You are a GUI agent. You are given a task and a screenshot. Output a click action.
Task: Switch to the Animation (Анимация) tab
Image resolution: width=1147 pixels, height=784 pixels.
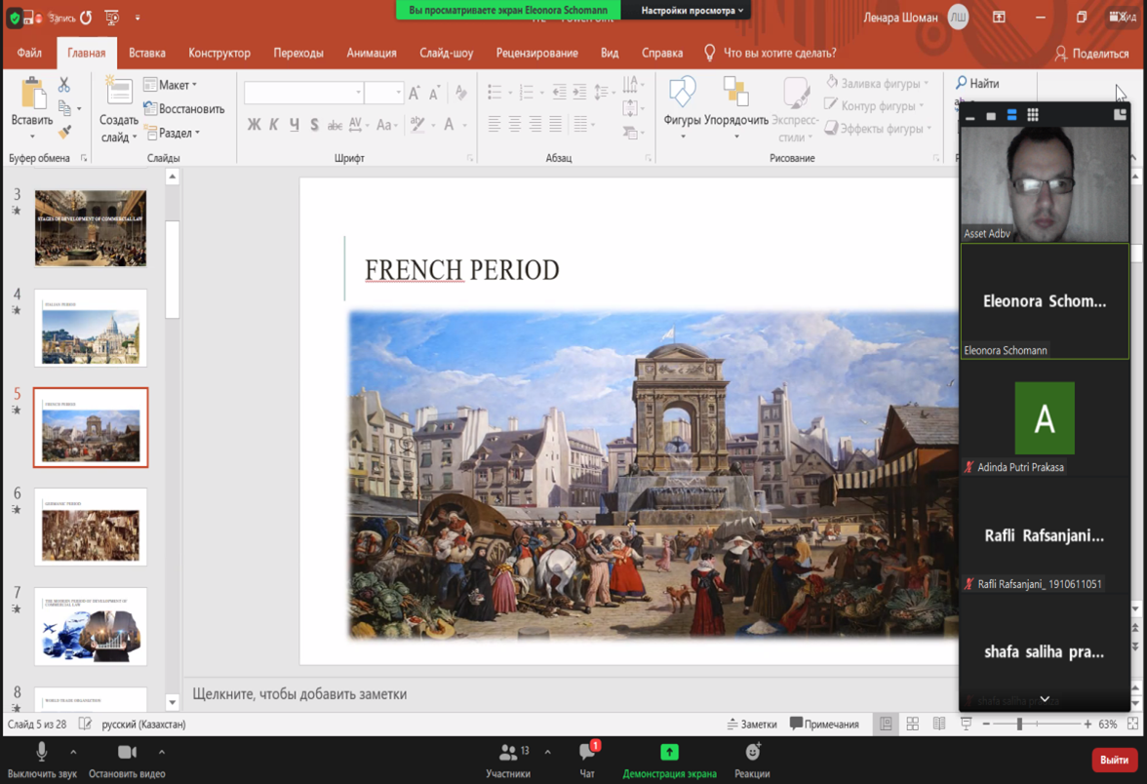[x=372, y=53]
